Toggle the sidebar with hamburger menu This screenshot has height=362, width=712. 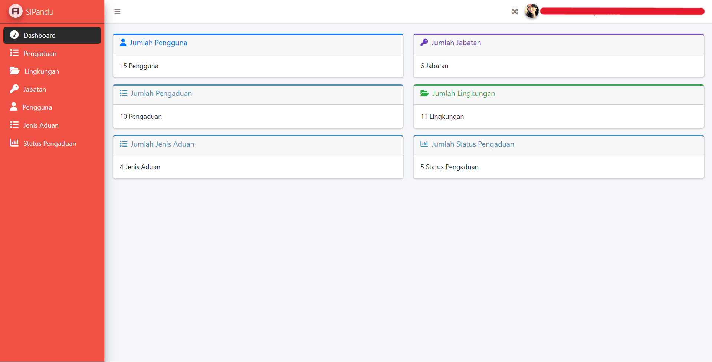(117, 12)
